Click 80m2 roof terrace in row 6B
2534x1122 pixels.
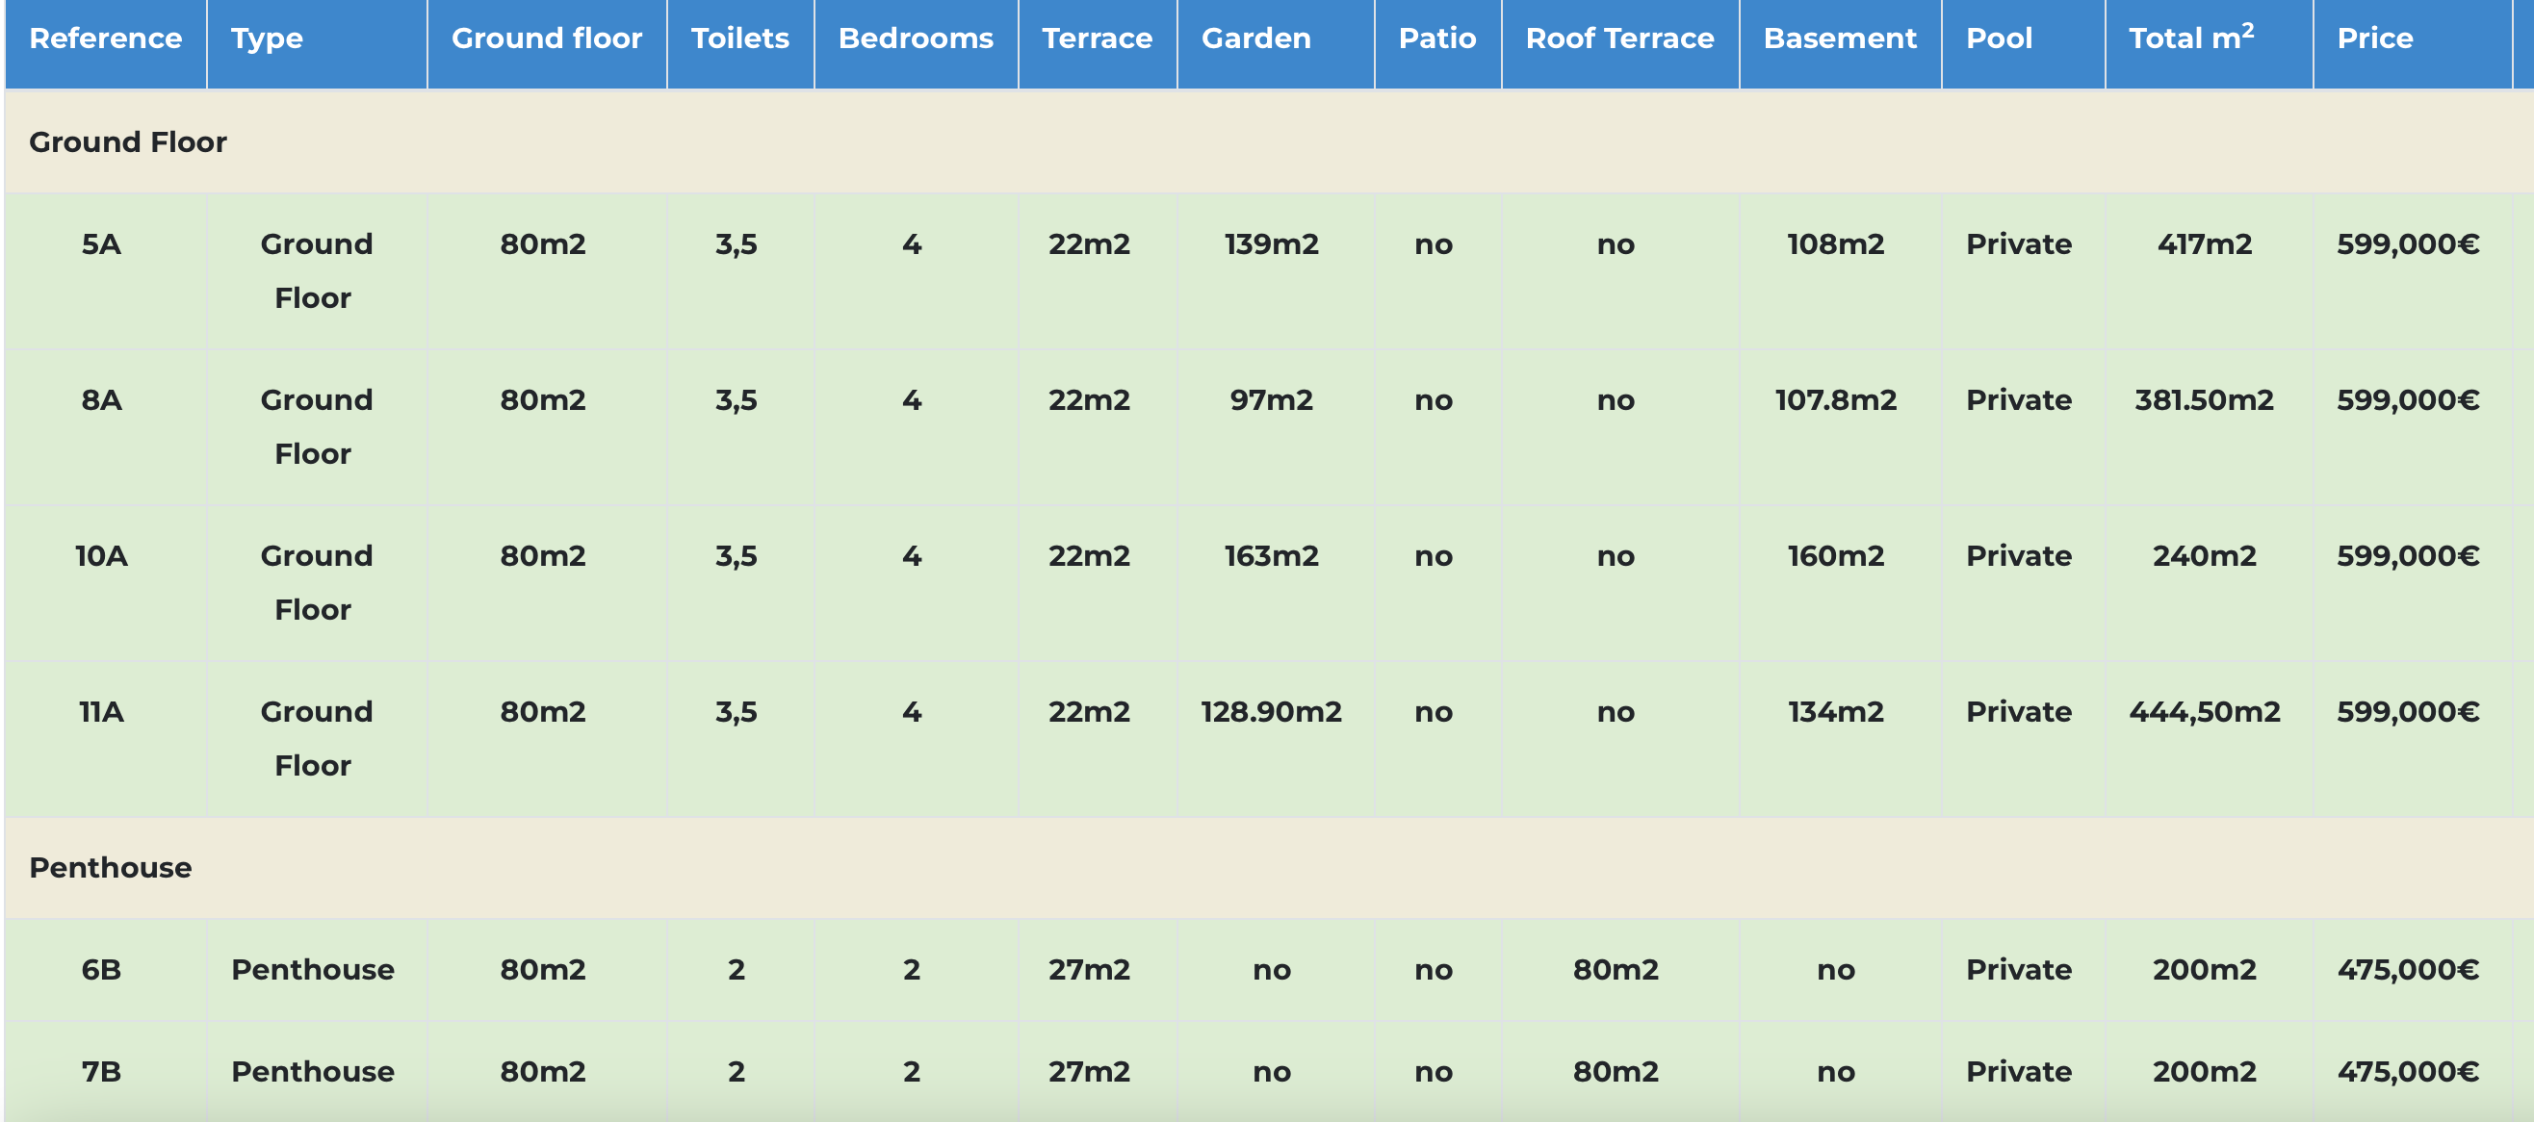[x=1616, y=970]
